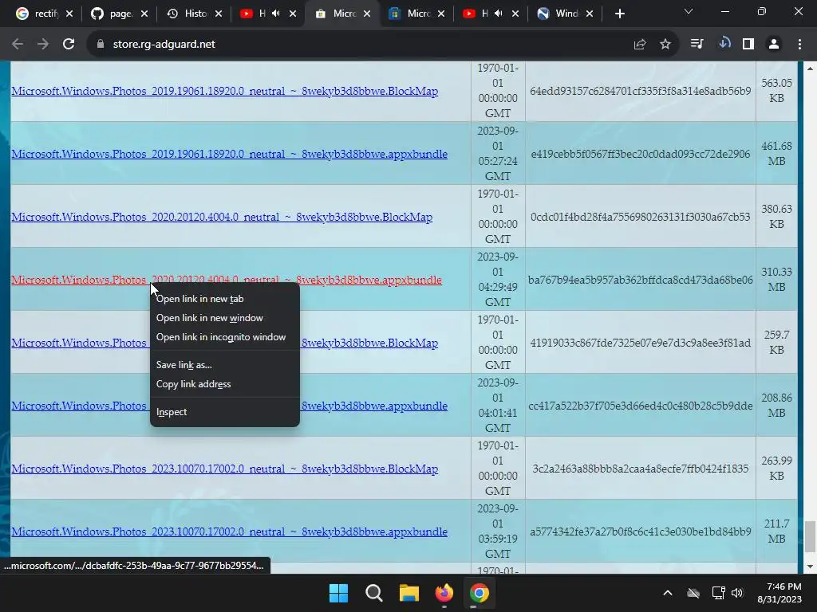Click the share page icon in address bar
Screen dimensions: 817x612
(x=640, y=45)
